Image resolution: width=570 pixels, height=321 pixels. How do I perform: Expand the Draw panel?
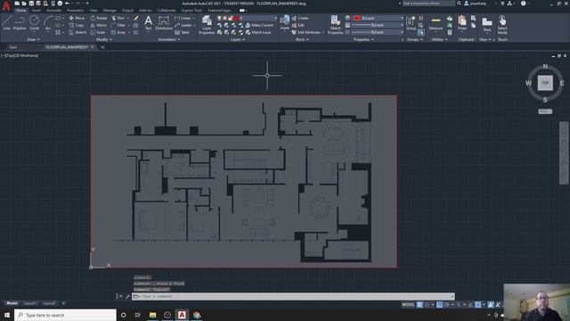tap(34, 39)
